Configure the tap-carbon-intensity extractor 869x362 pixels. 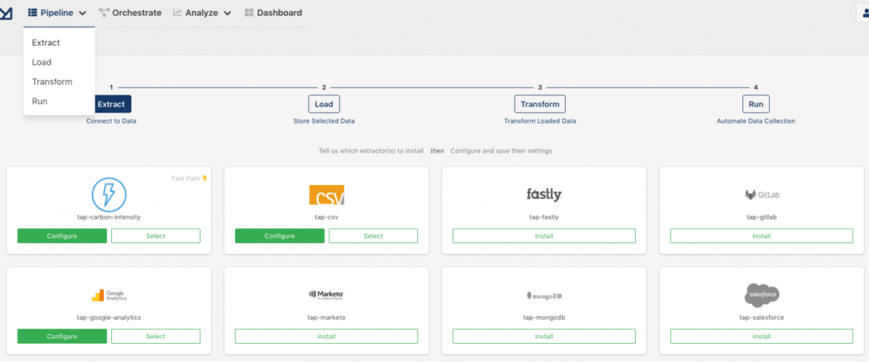pos(62,235)
